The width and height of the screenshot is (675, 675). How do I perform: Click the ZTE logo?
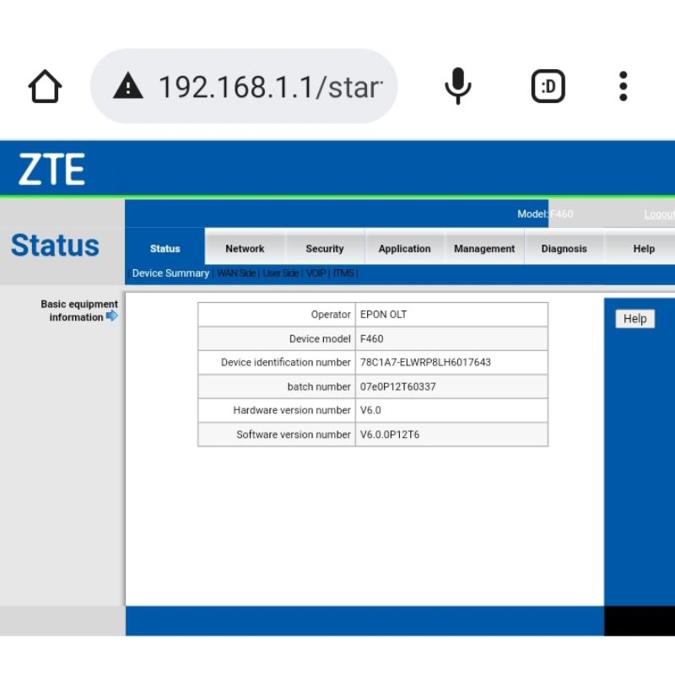pos(52,170)
